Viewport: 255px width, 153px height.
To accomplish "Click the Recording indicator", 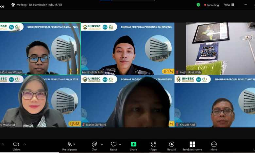I will point(212,5).
